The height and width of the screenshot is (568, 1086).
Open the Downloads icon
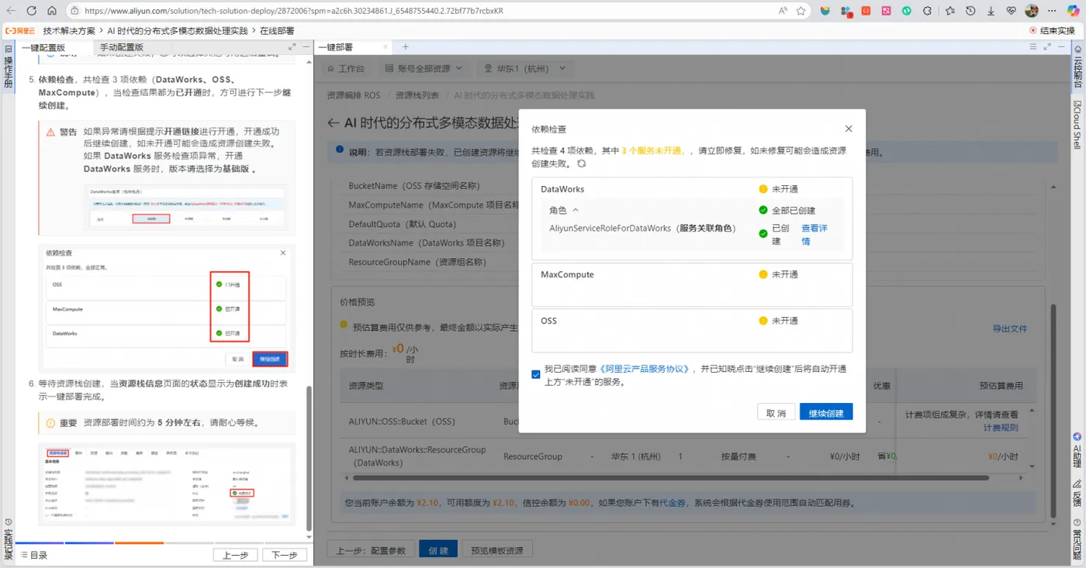[x=991, y=11]
